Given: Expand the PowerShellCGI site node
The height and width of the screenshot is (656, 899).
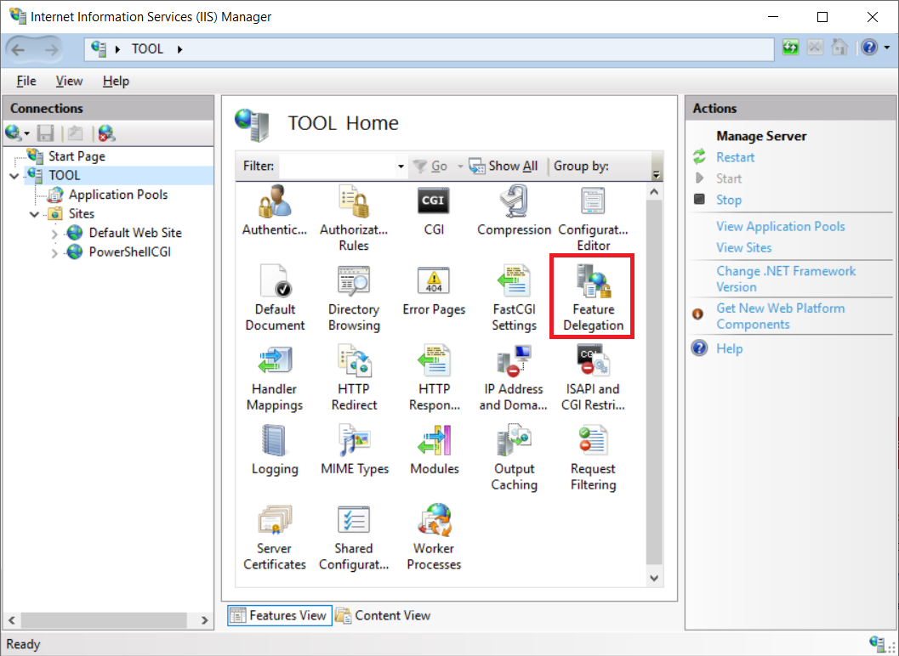Looking at the screenshot, I should pos(54,252).
